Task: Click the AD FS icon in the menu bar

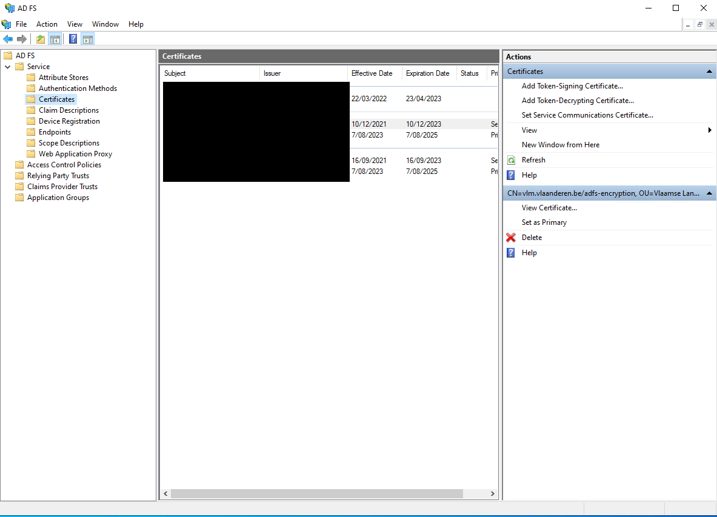Action: pyautogui.click(x=7, y=24)
